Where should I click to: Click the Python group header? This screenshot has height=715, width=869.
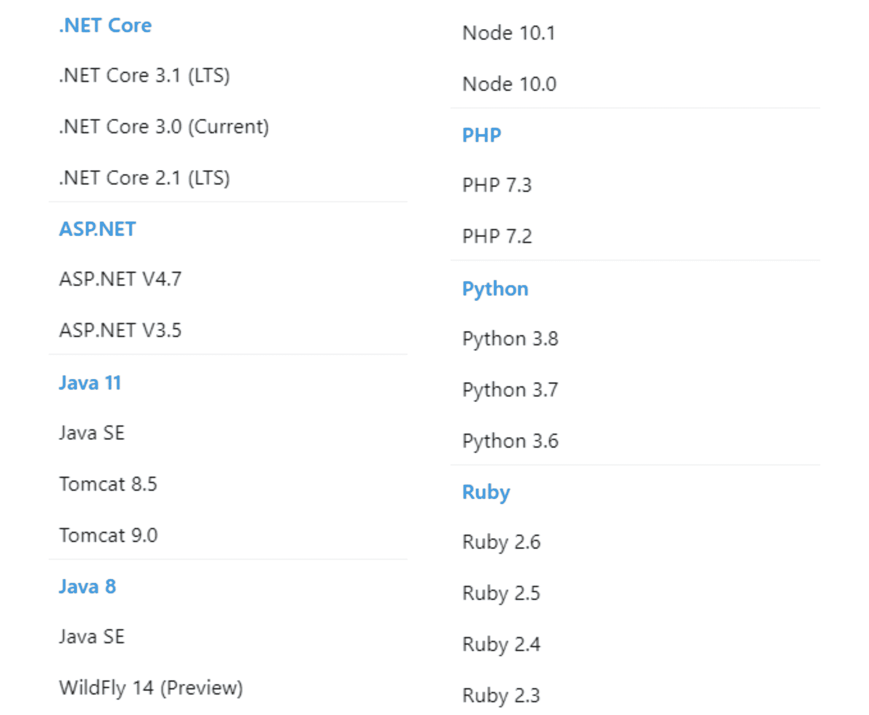(495, 289)
